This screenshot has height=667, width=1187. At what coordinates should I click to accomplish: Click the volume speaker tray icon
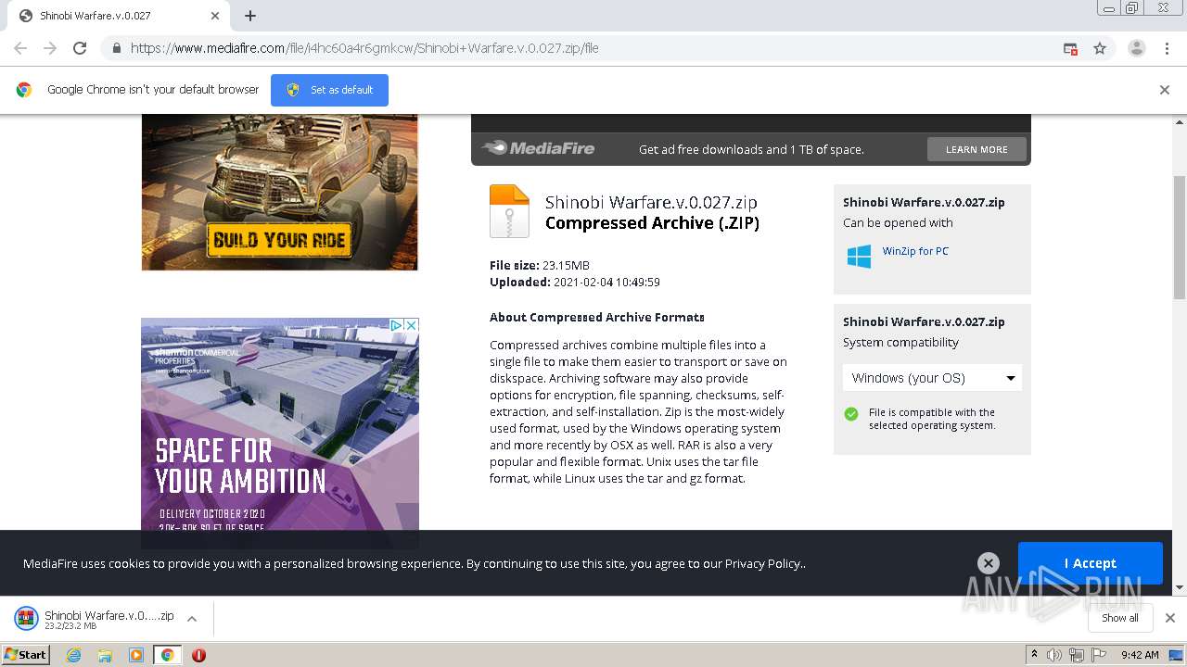click(x=1053, y=655)
